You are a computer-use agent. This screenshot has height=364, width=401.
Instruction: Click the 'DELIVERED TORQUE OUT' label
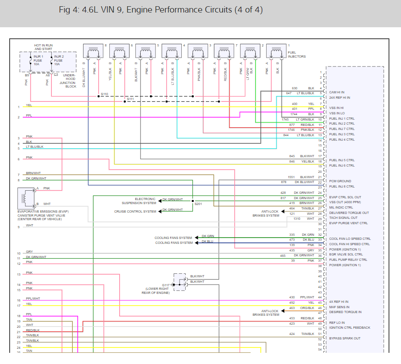tap(349, 213)
